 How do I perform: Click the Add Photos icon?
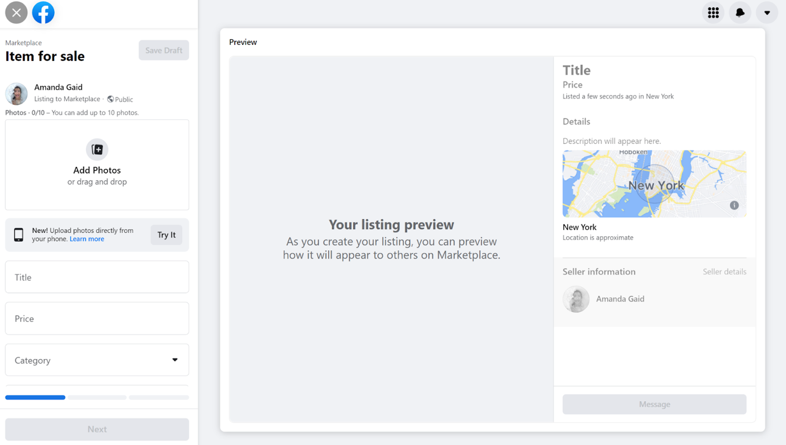(97, 150)
